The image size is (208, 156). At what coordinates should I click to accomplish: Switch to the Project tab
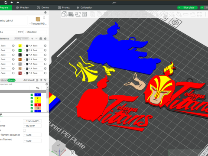[x=64, y=8]
